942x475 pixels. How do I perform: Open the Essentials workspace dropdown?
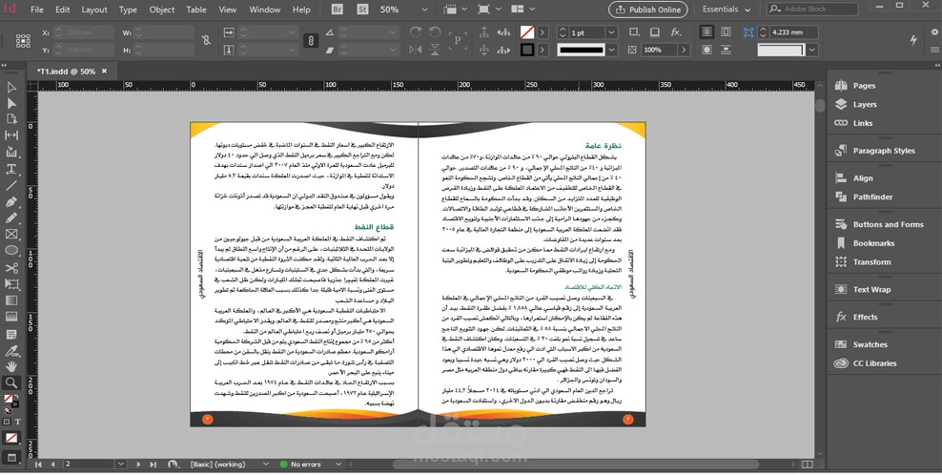click(x=727, y=10)
